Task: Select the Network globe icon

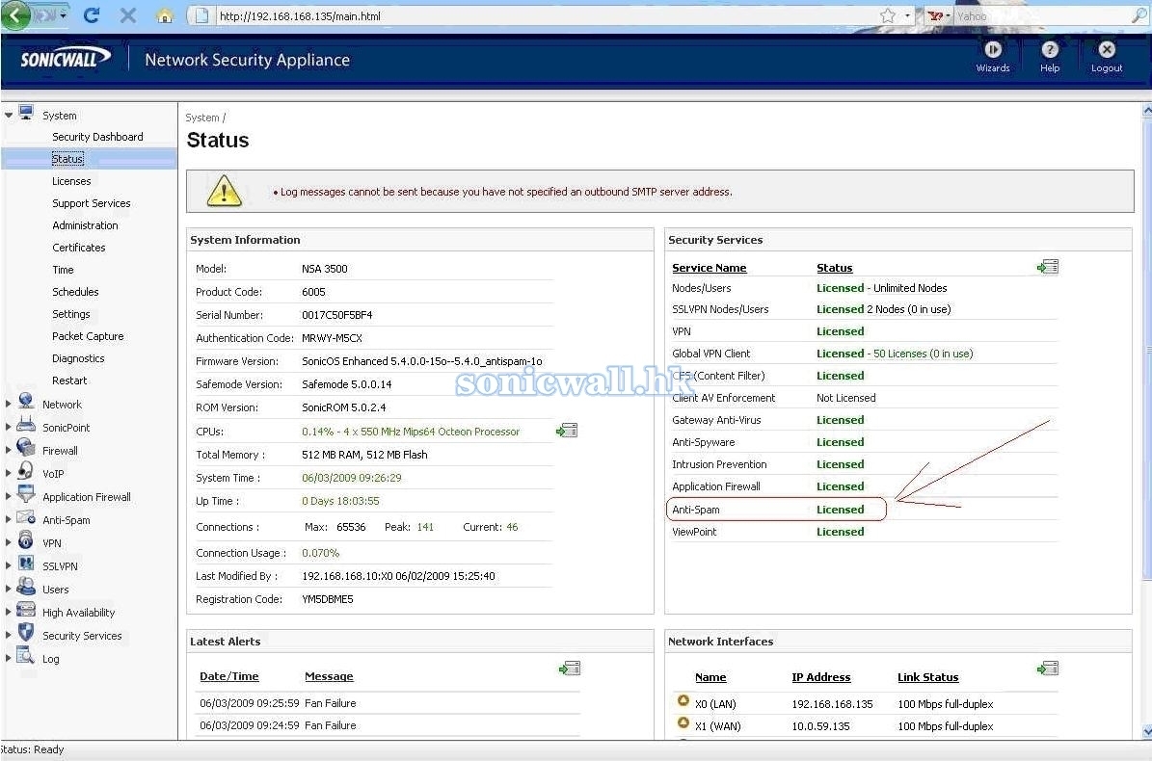Action: [x=26, y=401]
